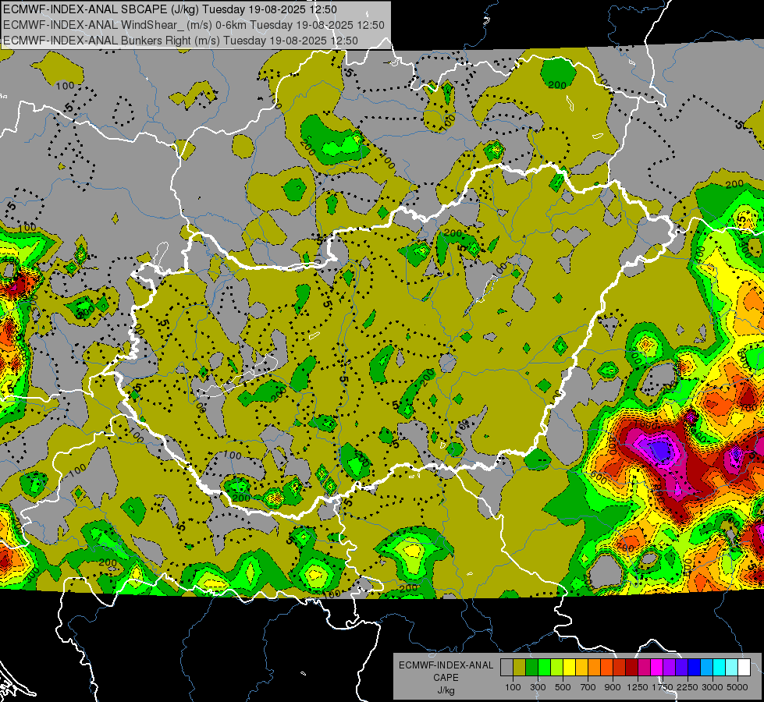The height and width of the screenshot is (702, 764).
Task: Click the CAPE label in the legend
Action: (446, 678)
